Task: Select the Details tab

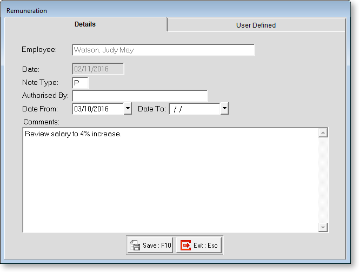Action: tap(85, 24)
